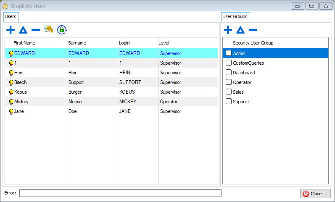Click lightbulb icon beside Mickey
The image size is (335, 202).
tap(11, 102)
